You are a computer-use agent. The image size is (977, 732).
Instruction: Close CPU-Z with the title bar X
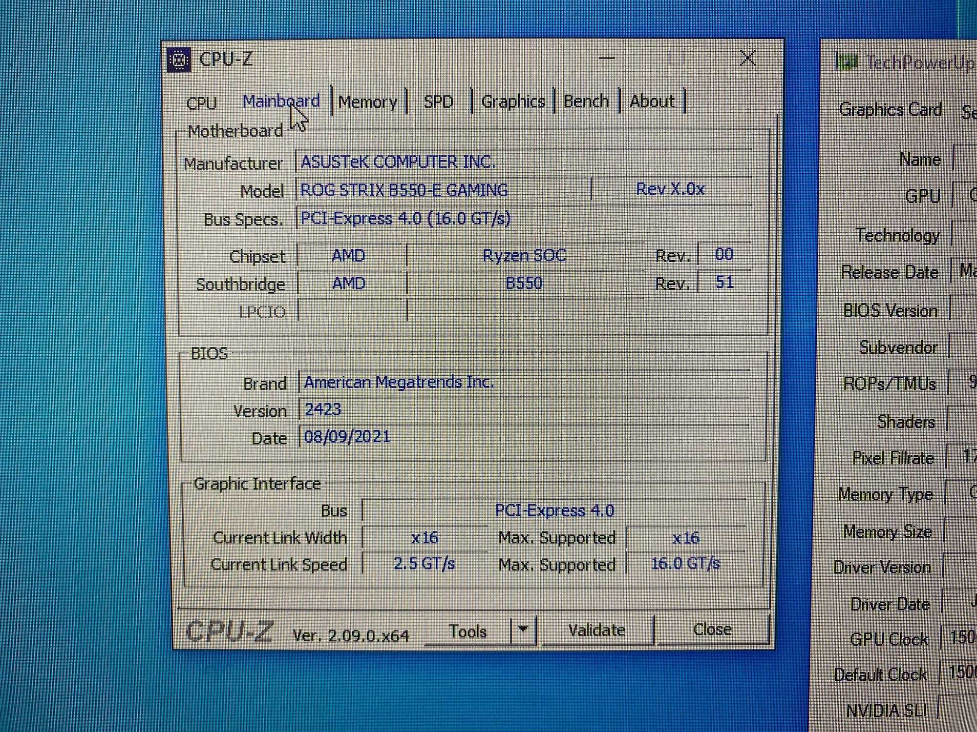(748, 58)
